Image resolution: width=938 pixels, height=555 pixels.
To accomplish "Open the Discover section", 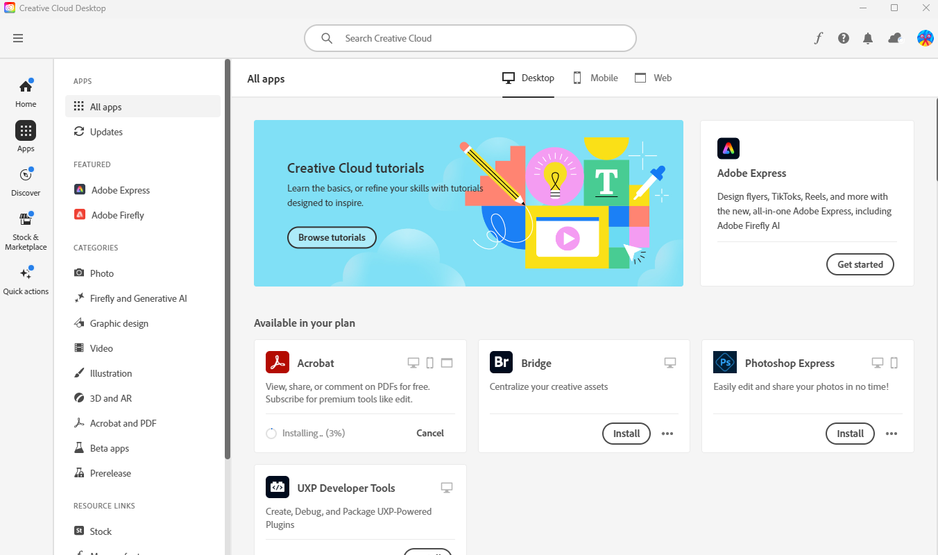I will pos(25,180).
